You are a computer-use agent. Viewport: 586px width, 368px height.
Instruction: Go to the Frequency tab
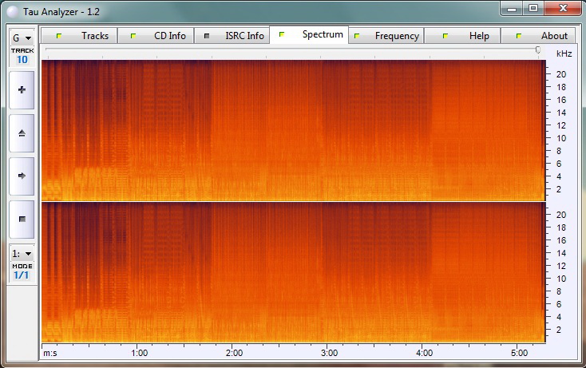(386, 36)
